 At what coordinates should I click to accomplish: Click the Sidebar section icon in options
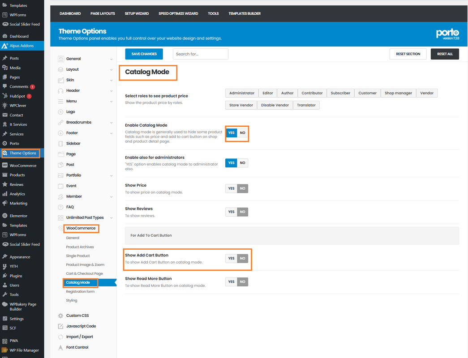click(60, 144)
